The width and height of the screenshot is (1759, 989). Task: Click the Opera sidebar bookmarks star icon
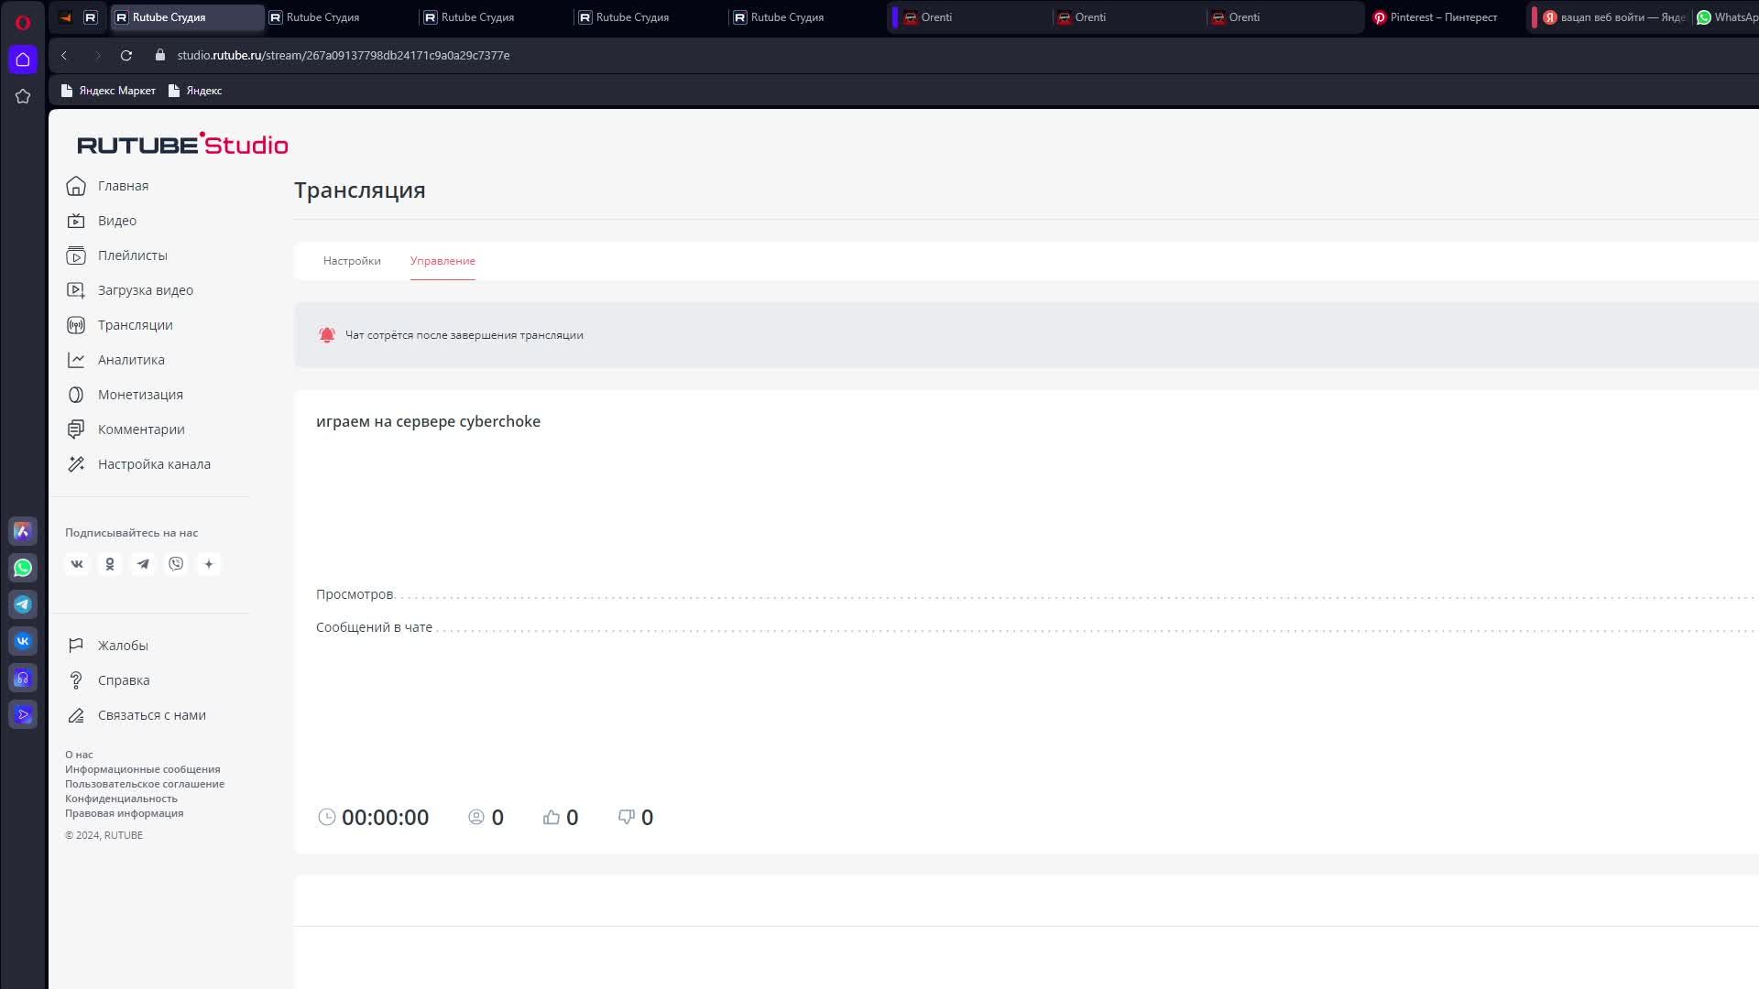tap(23, 96)
